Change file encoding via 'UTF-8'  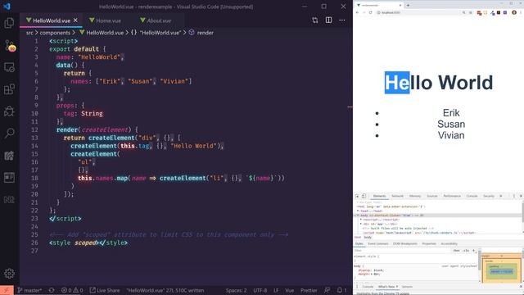[260, 290]
